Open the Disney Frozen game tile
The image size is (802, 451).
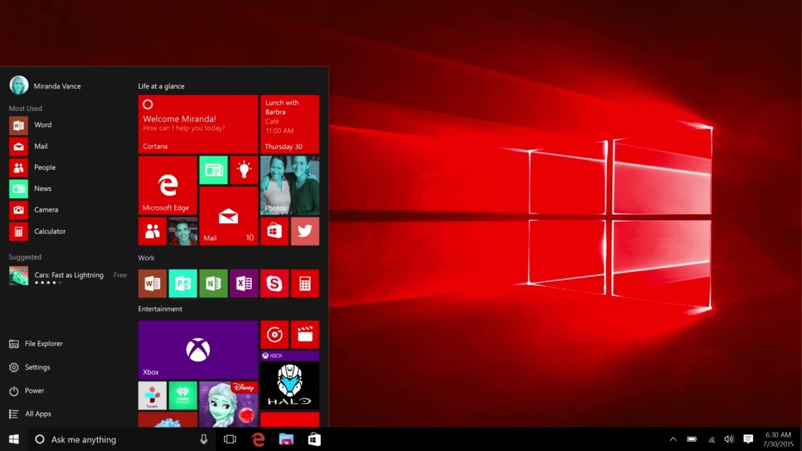229,404
